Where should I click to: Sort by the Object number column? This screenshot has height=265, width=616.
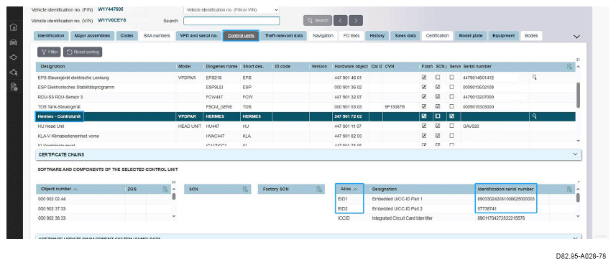(x=59, y=189)
